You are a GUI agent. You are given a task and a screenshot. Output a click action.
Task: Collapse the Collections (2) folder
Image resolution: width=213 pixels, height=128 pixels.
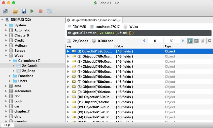point(10,61)
